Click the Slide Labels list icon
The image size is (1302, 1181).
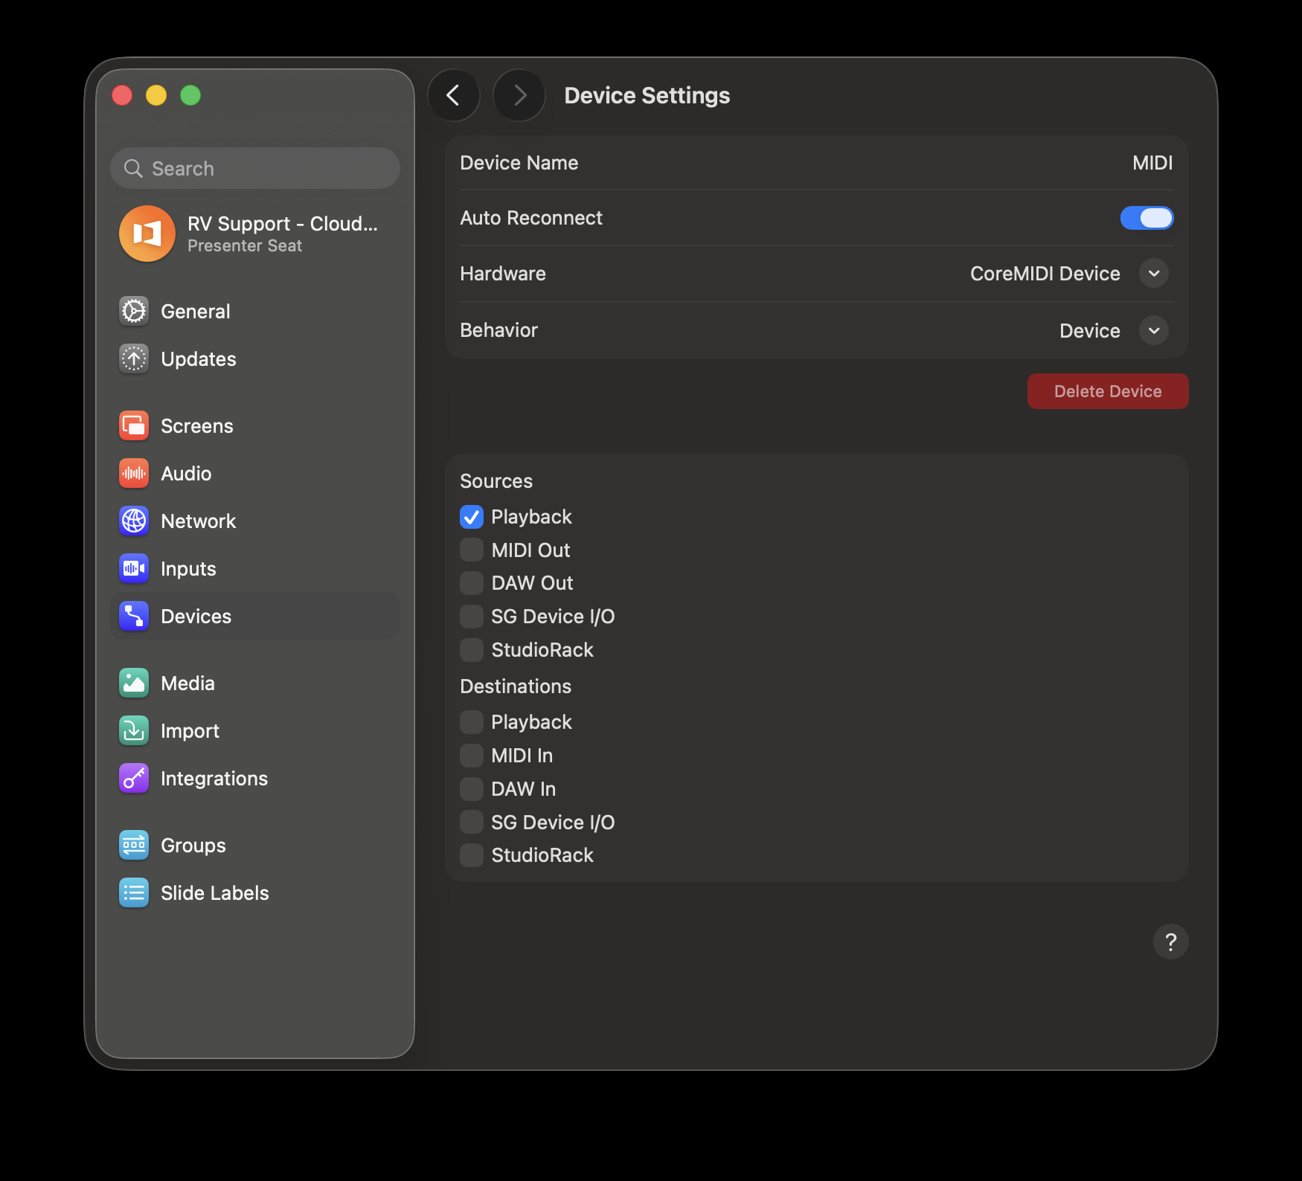[x=134, y=892]
